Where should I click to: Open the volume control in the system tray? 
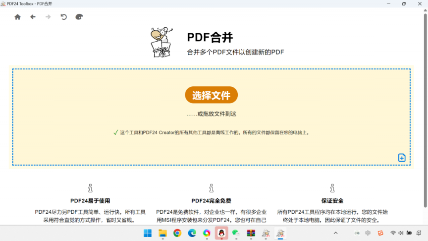click(401, 233)
